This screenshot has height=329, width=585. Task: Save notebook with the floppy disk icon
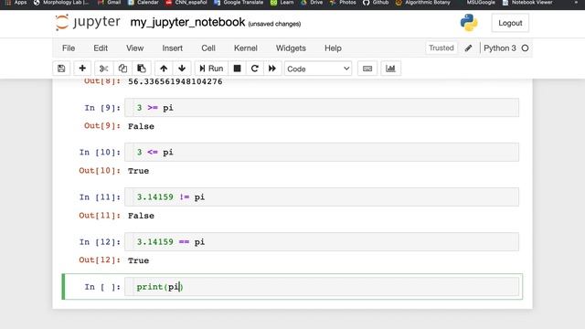click(61, 69)
